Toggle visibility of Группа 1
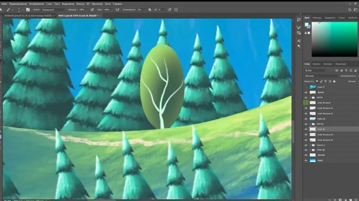The height and width of the screenshot is (201, 359). pyautogui.click(x=306, y=145)
